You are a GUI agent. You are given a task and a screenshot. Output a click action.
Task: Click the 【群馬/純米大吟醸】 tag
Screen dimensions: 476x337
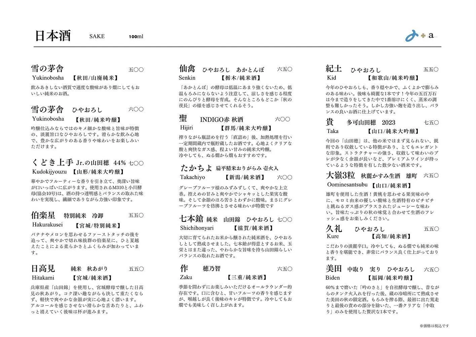246,128
